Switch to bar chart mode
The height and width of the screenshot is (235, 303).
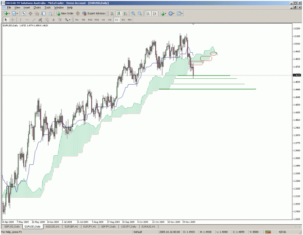click(x=112, y=14)
